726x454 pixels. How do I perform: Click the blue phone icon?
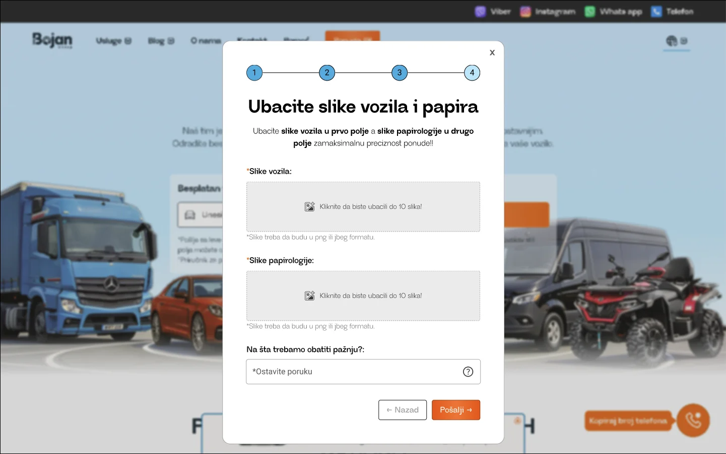tap(656, 11)
